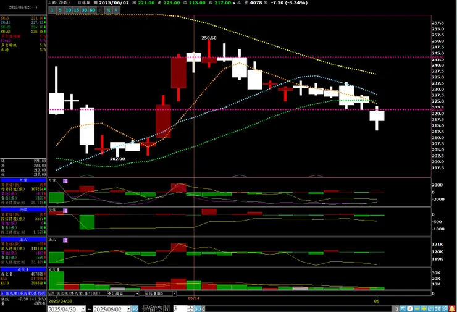Switch chart to 30-minute interval
Viewport: 457px width, 312px height.
point(84,10)
